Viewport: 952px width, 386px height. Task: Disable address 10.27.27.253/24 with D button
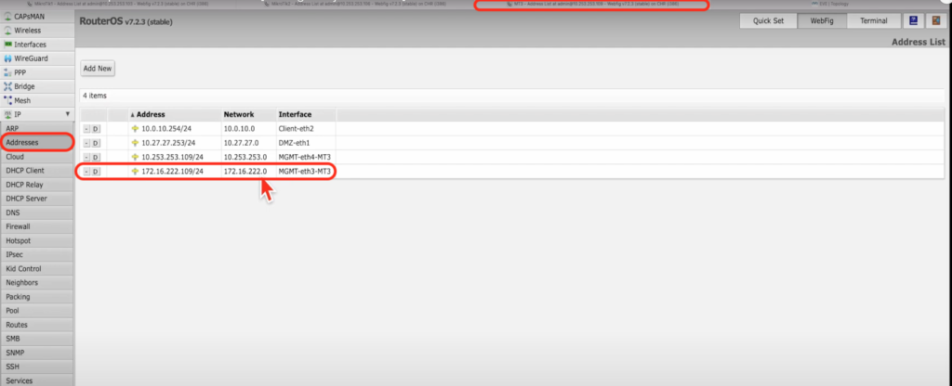(x=96, y=143)
